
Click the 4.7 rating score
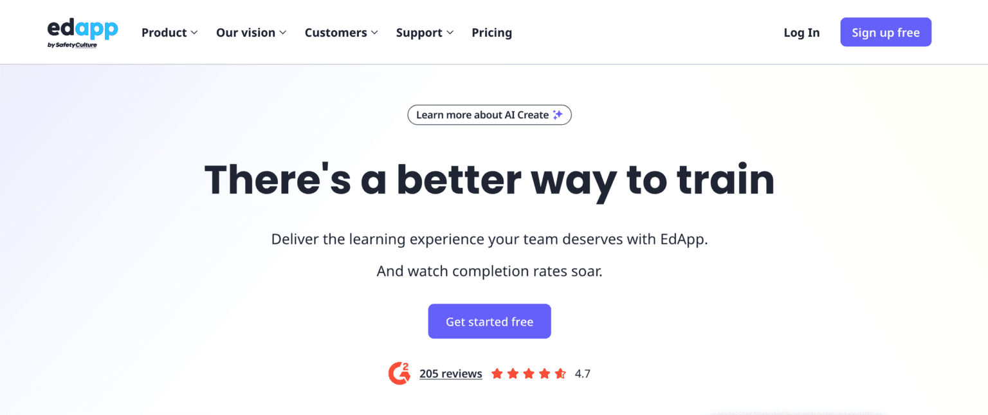click(583, 374)
